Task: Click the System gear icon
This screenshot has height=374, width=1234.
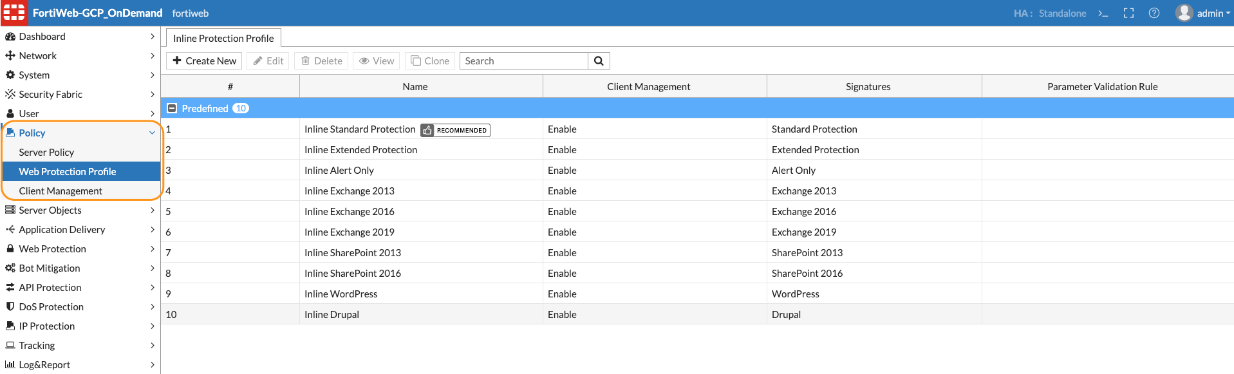Action: click(x=10, y=75)
